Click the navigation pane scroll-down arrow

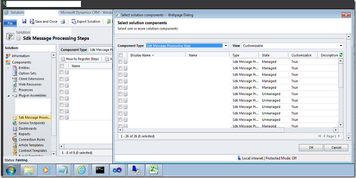[53, 153]
